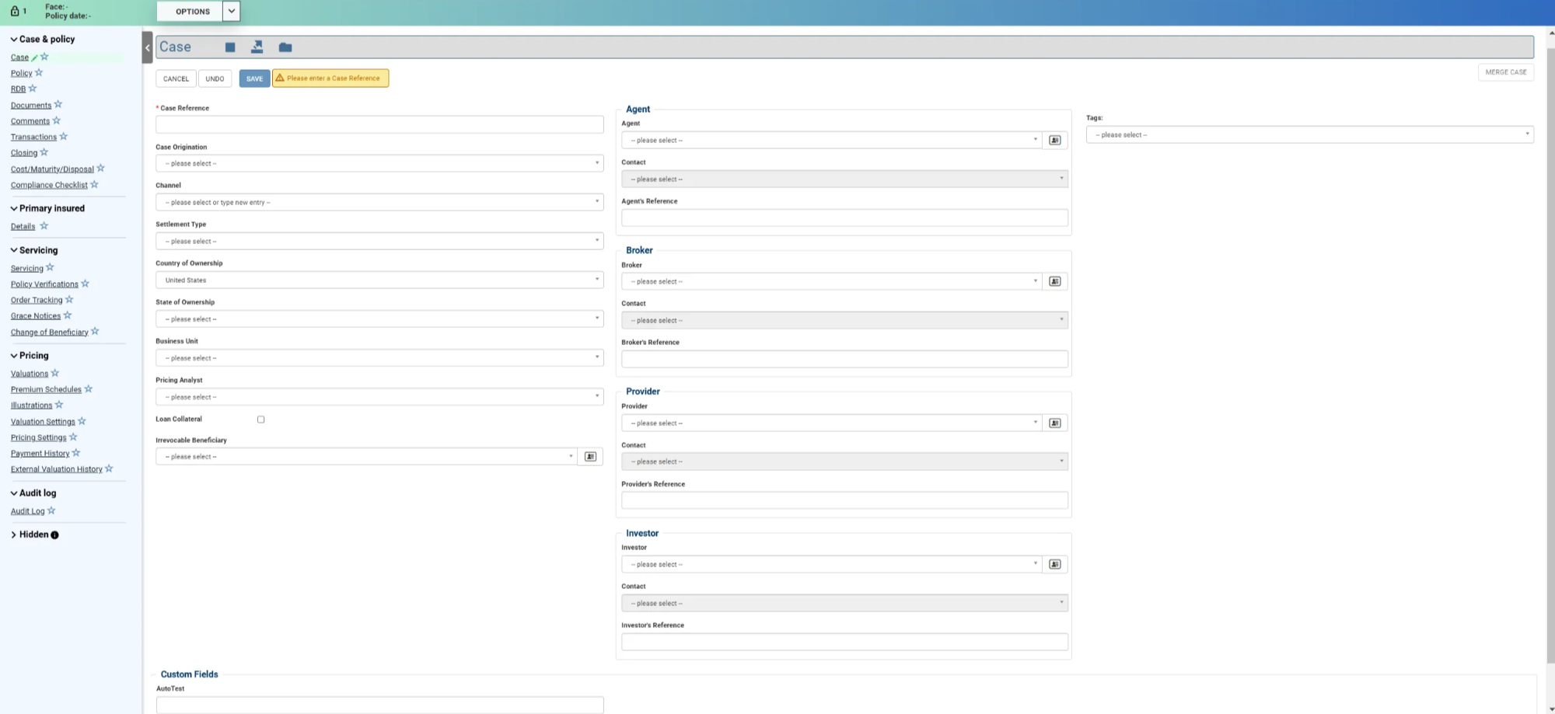Click the Case Reference input field

coord(379,124)
